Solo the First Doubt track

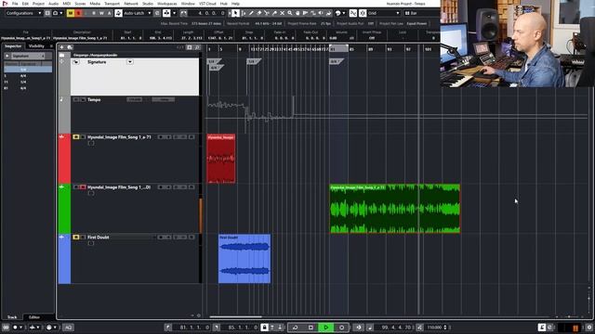(83, 238)
